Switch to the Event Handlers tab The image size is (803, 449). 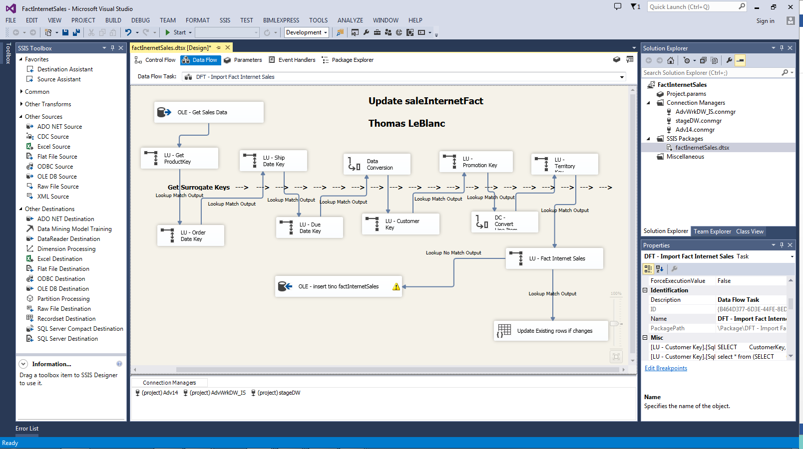(x=292, y=60)
